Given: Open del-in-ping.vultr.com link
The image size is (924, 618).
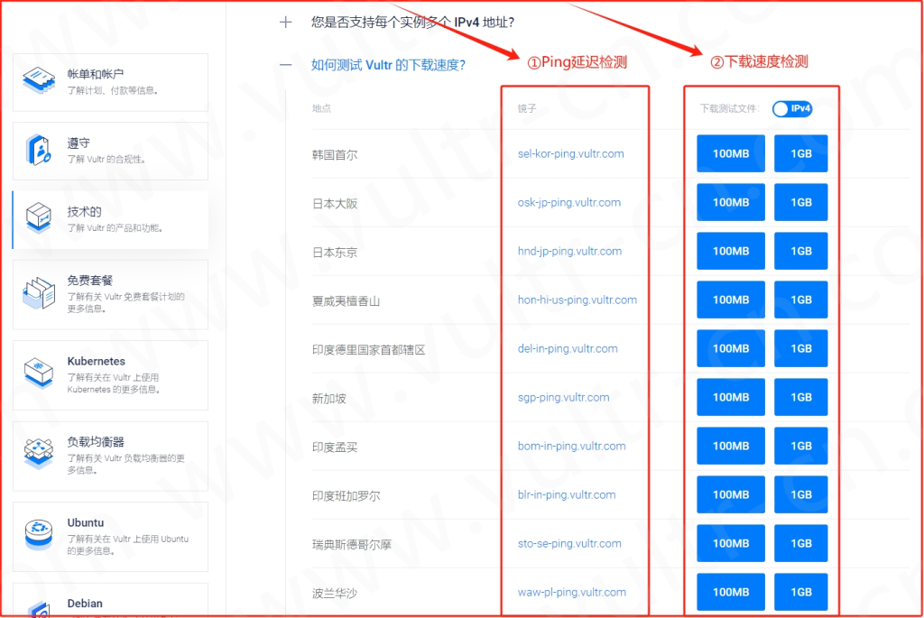Looking at the screenshot, I should click(x=568, y=349).
